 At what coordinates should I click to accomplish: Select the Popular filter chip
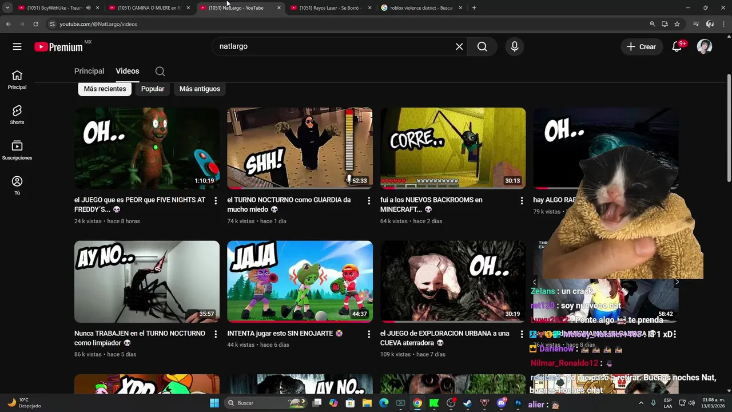point(153,89)
